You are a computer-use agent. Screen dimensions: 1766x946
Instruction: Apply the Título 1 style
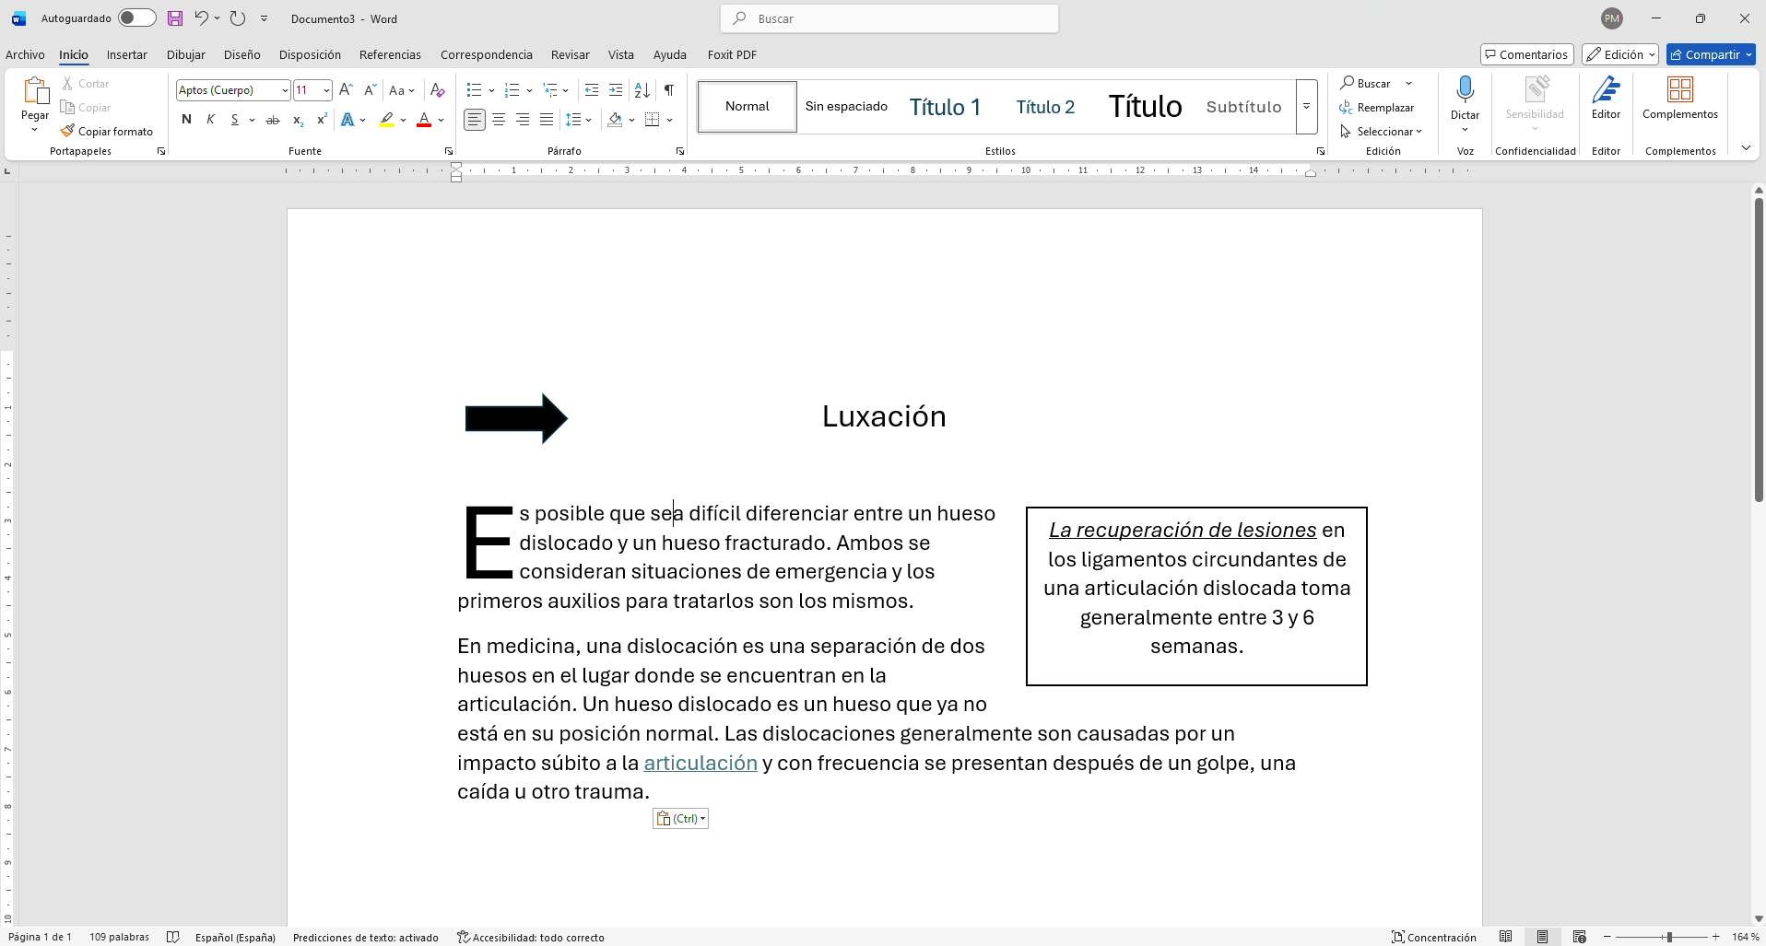pyautogui.click(x=945, y=107)
